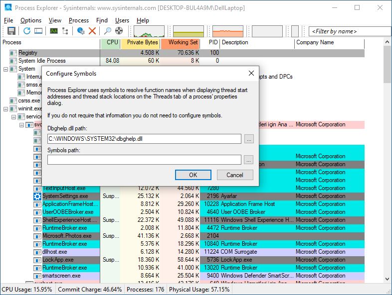Open the CPU usage history graph
The width and height of the screenshot is (392, 295).
pyautogui.click(x=149, y=31)
